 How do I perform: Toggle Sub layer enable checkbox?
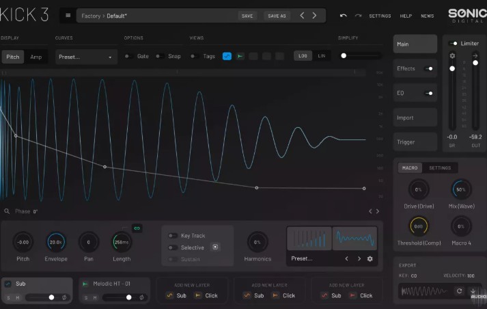8,284
